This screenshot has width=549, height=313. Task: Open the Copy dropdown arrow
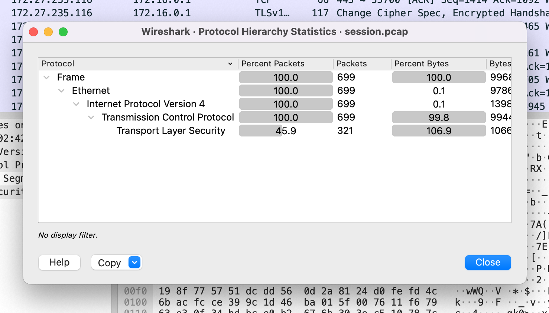(134, 262)
